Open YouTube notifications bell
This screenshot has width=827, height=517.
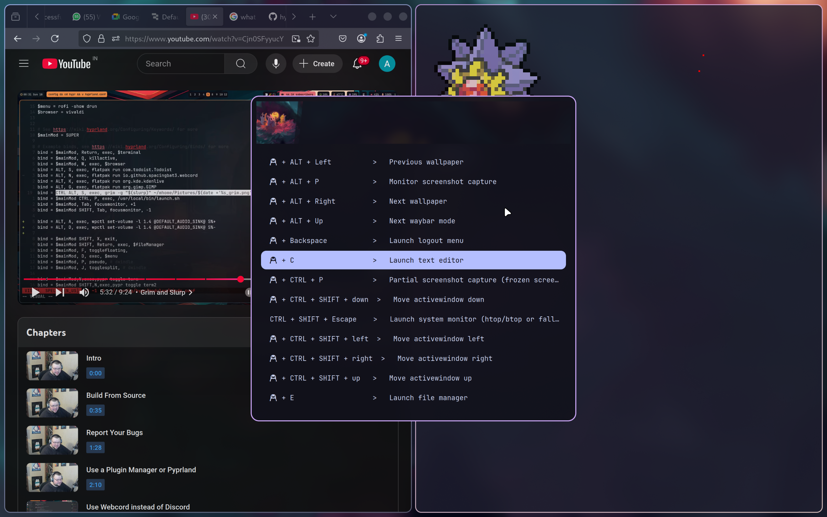(x=357, y=64)
